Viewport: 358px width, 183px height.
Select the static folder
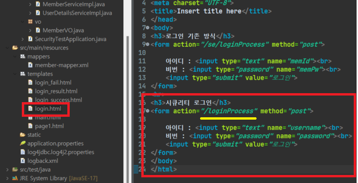34,135
